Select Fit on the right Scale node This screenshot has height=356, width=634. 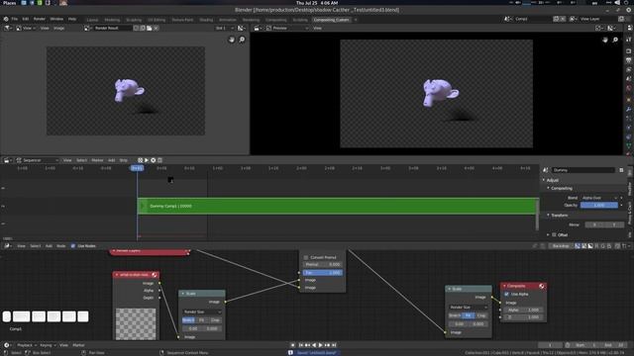click(468, 315)
